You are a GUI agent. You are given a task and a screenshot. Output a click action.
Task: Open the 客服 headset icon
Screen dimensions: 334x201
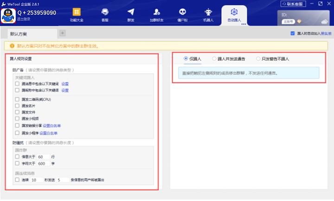click(x=105, y=12)
